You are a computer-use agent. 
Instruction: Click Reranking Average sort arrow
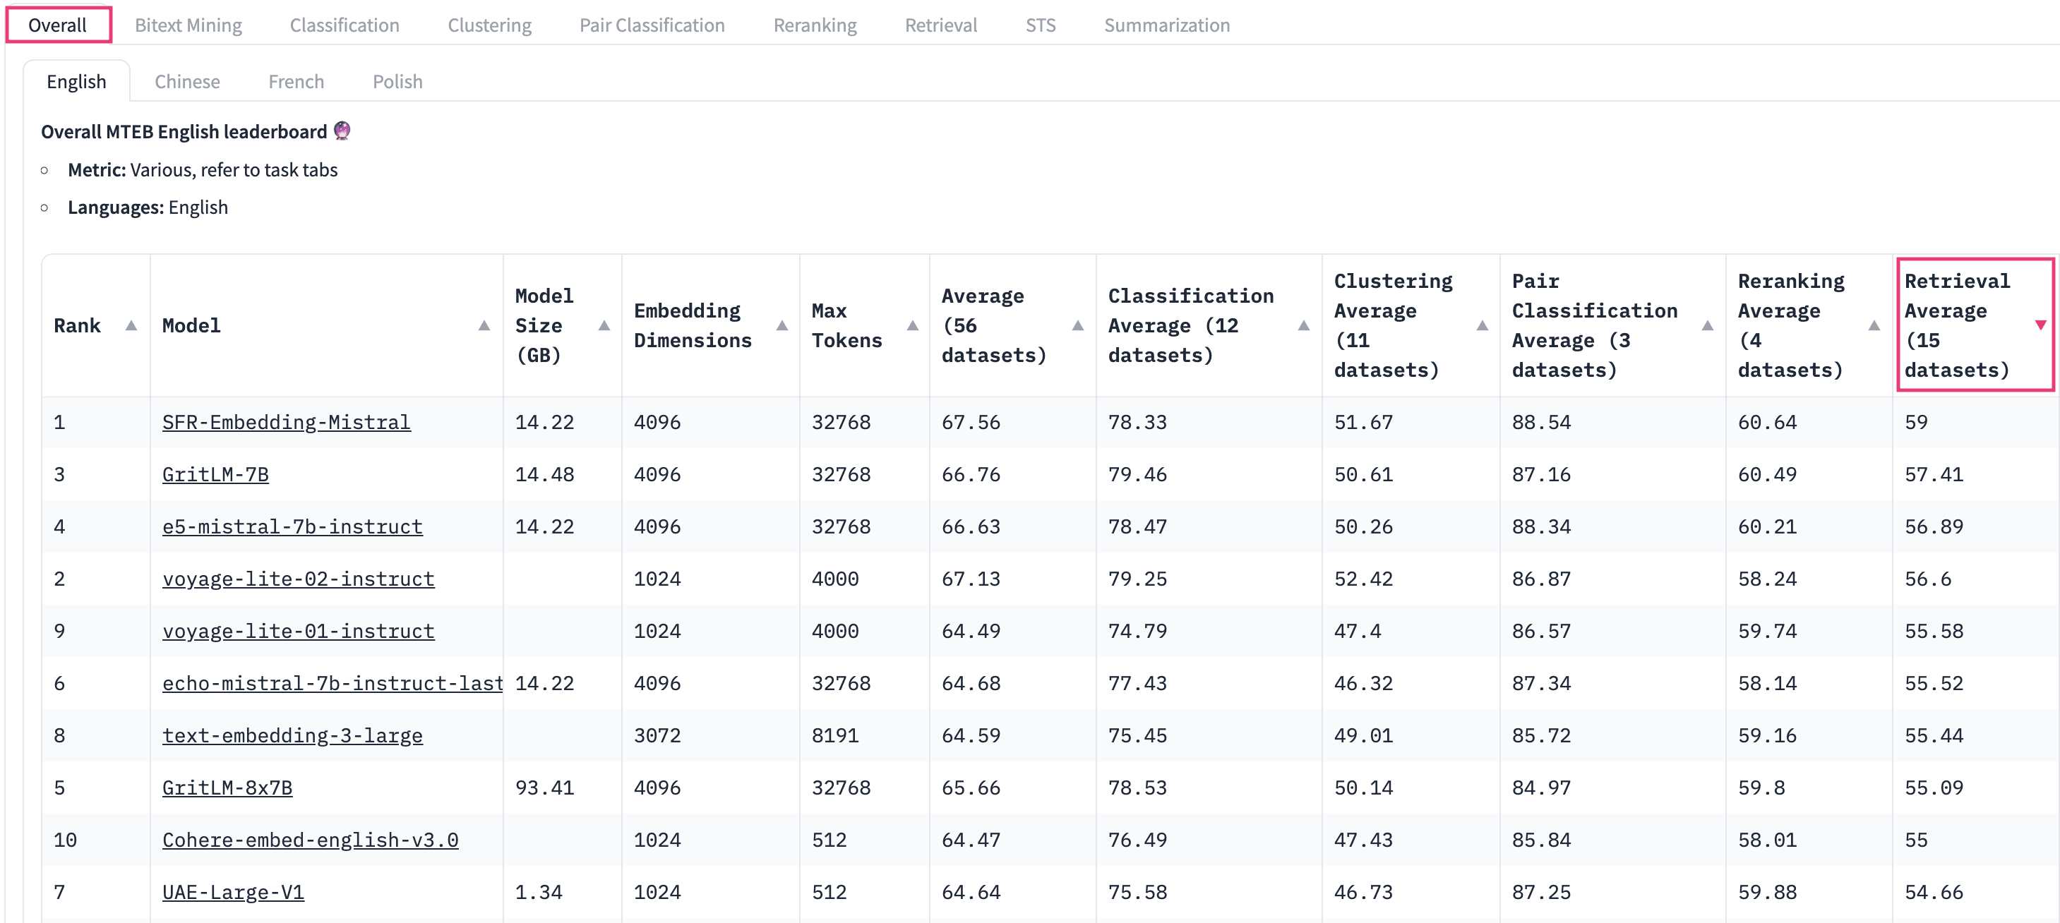pos(1873,325)
